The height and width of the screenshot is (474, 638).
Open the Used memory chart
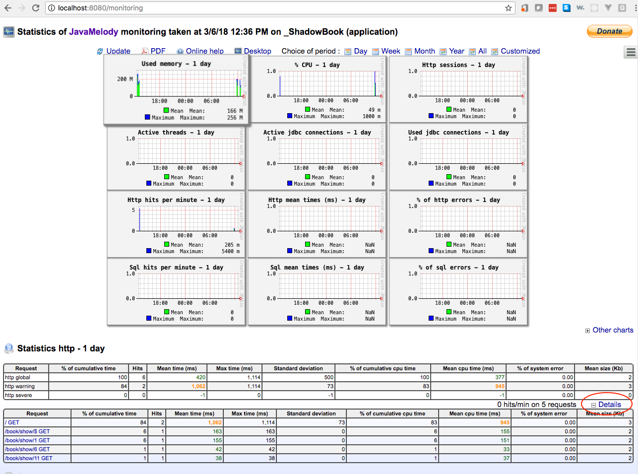pos(176,89)
